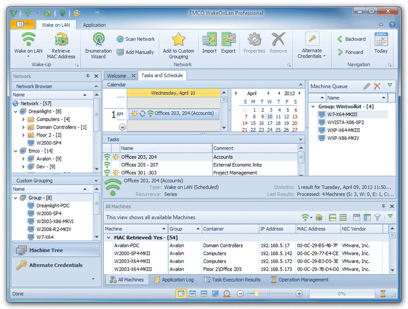The width and height of the screenshot is (408, 309).
Task: Pin the Network panel
Action: pos(88,76)
